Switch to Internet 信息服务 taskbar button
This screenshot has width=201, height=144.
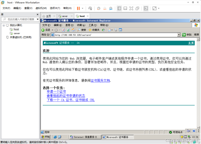tap(85, 137)
